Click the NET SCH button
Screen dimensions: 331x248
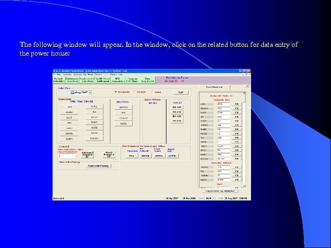[x=145, y=156]
